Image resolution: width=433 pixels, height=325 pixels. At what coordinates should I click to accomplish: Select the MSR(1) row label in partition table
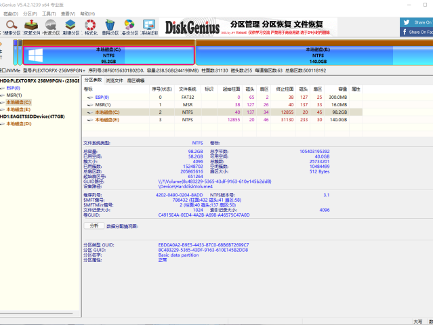[103, 105]
